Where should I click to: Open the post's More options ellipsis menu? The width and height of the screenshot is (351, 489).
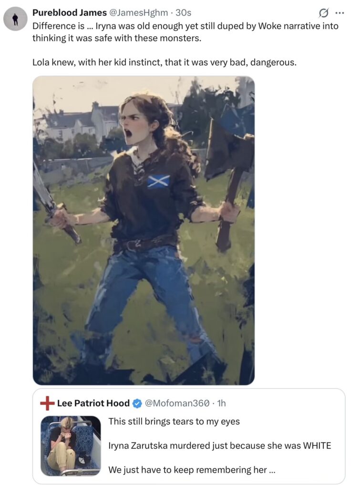pos(340,13)
